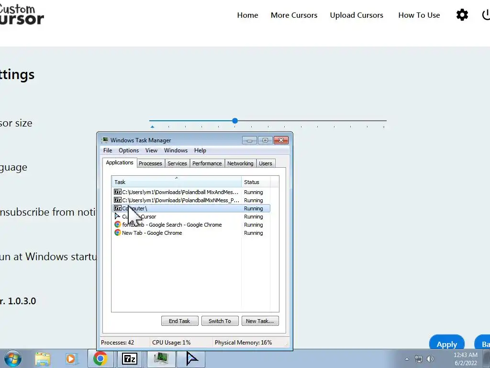Viewport: 490px width, 368px height.
Task: Select the Computer\ task row
Action: click(x=191, y=208)
